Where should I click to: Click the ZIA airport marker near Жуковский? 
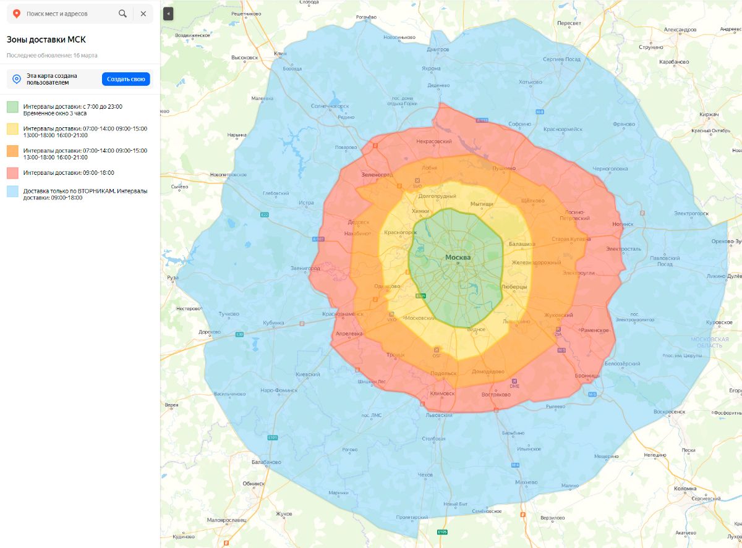click(x=558, y=329)
